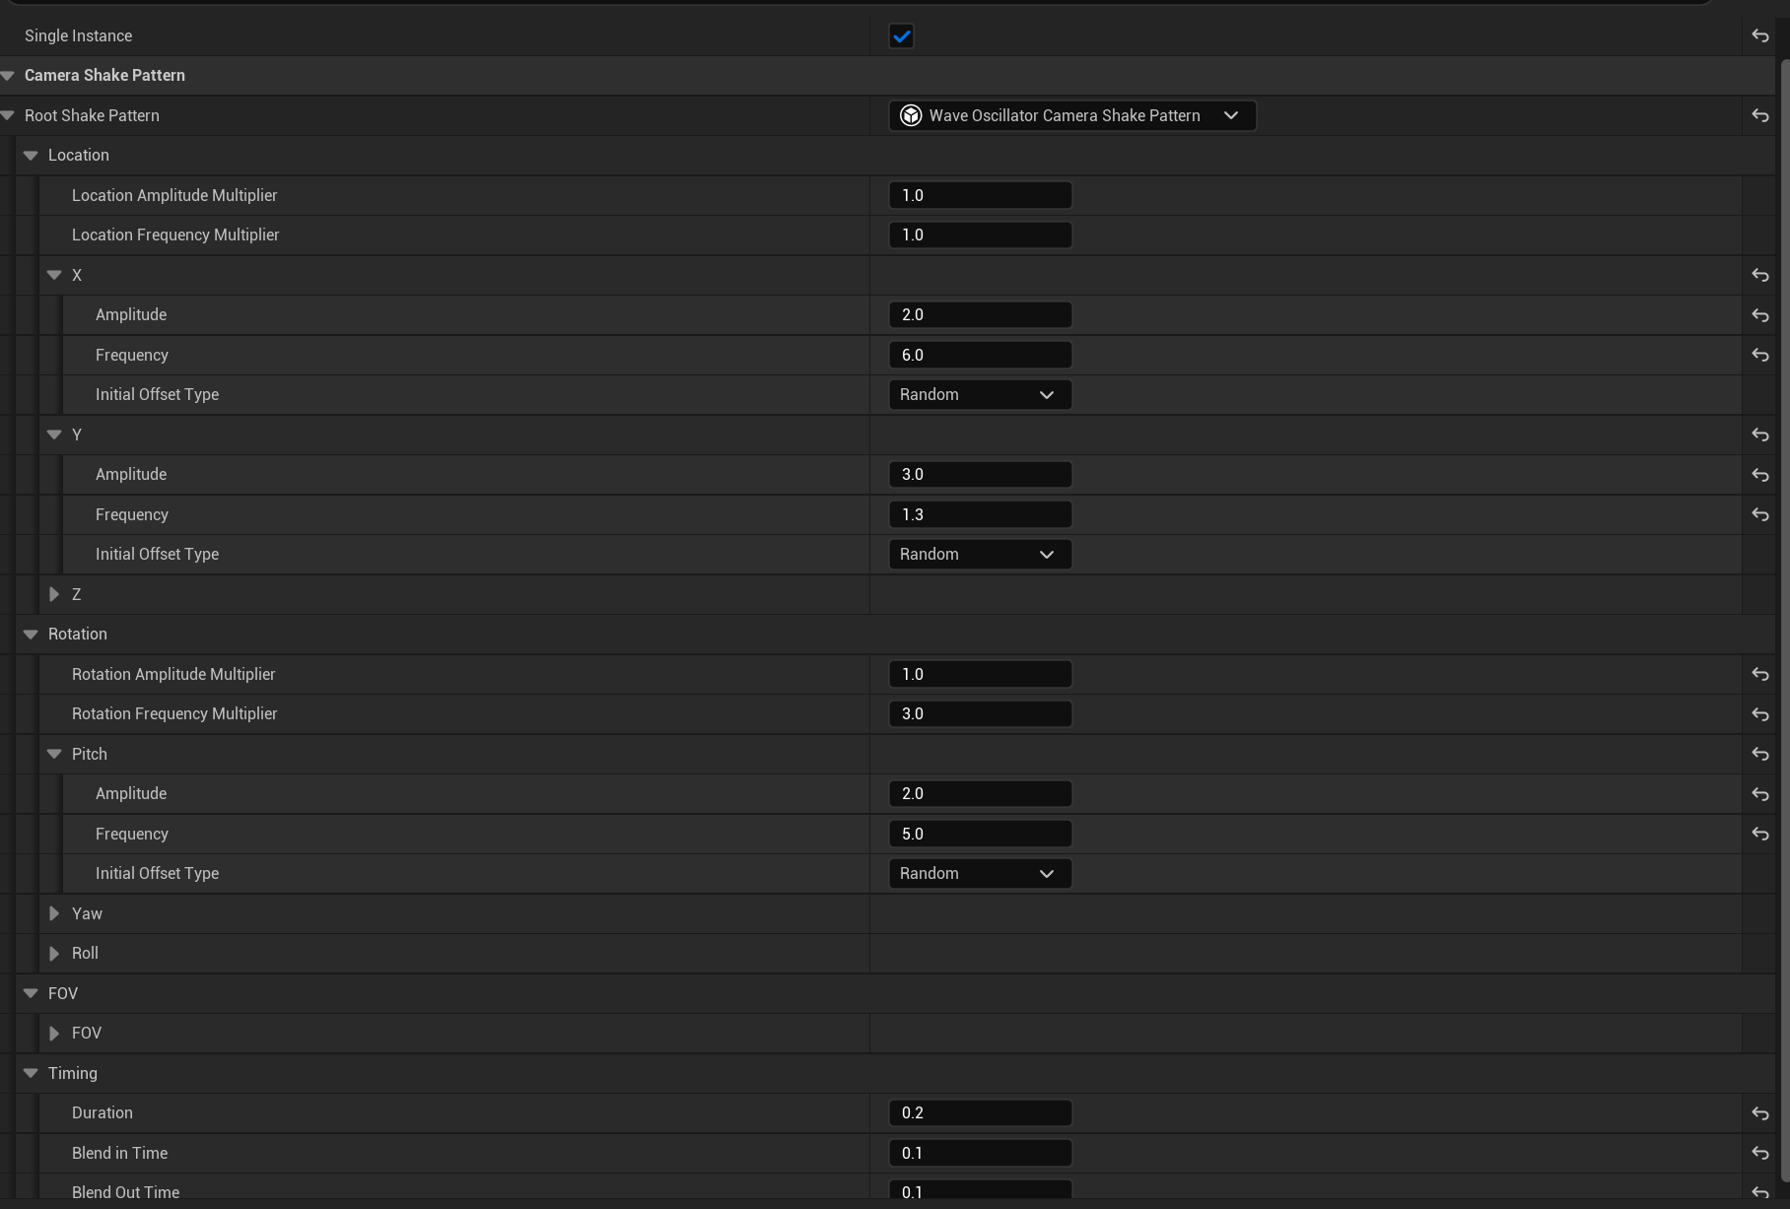
Task: Reset Root Shake Pattern to default
Action: 1759,116
